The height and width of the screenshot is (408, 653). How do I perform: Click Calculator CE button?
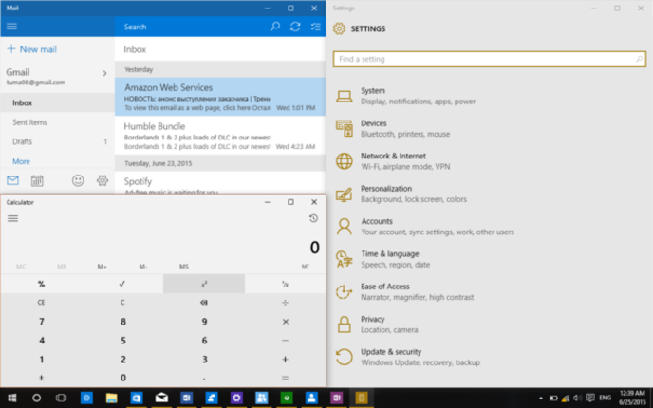pyautogui.click(x=41, y=303)
